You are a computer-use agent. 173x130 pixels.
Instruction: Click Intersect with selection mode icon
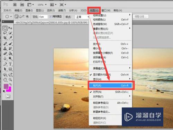tap(27, 17)
